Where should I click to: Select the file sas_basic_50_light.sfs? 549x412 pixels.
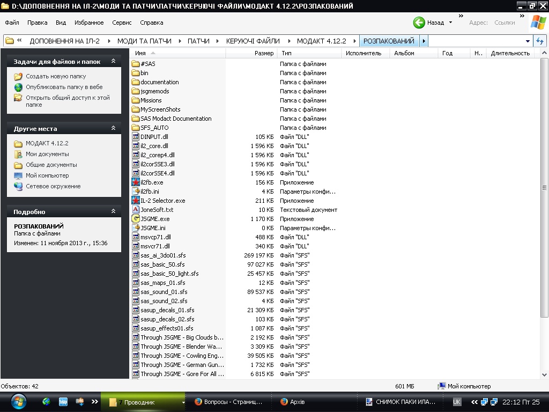[x=169, y=274]
